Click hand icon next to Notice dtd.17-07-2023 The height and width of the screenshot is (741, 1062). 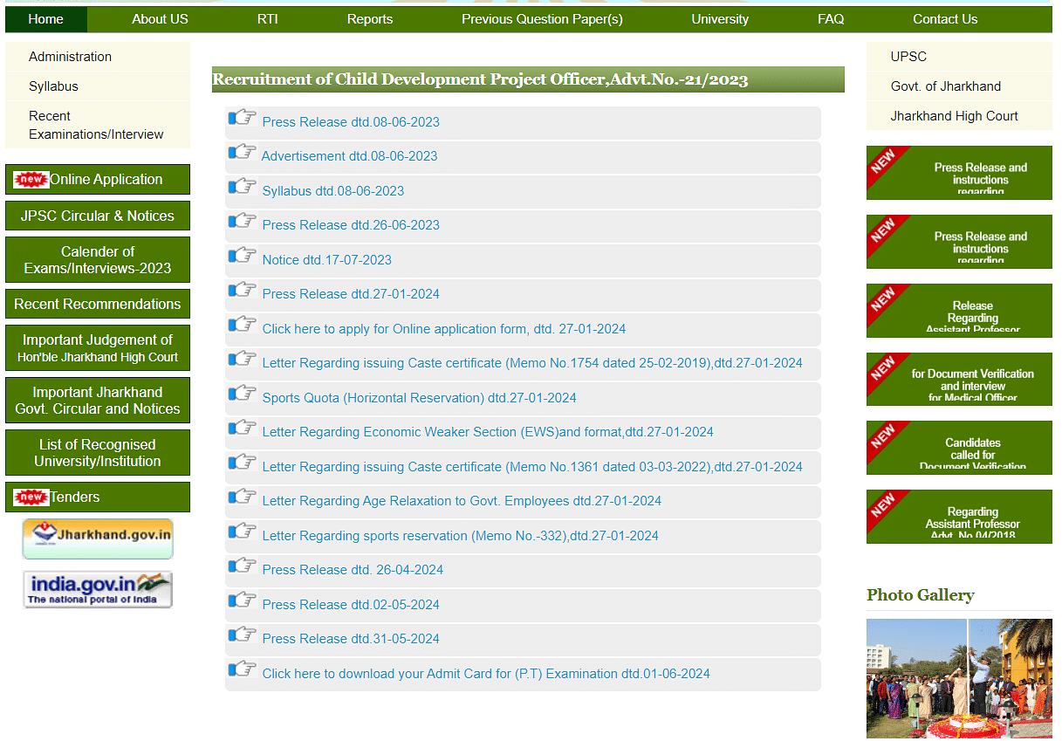[x=242, y=256]
